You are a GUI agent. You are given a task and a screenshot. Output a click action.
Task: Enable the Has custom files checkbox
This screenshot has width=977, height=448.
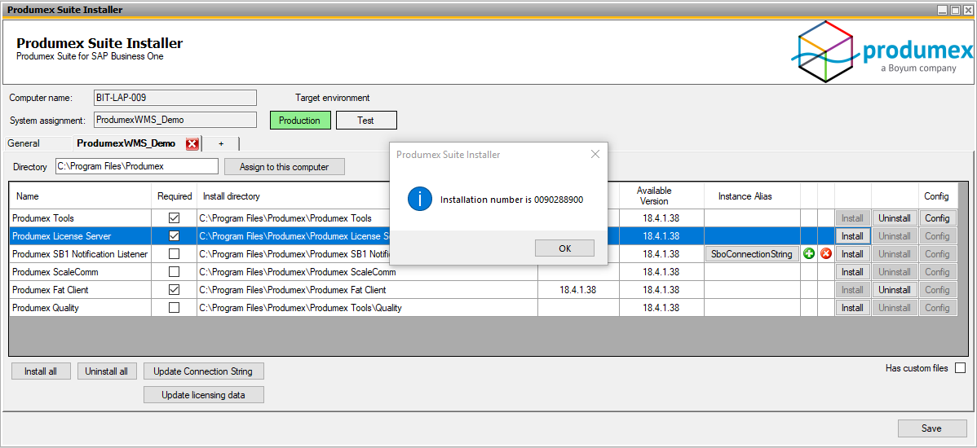960,368
